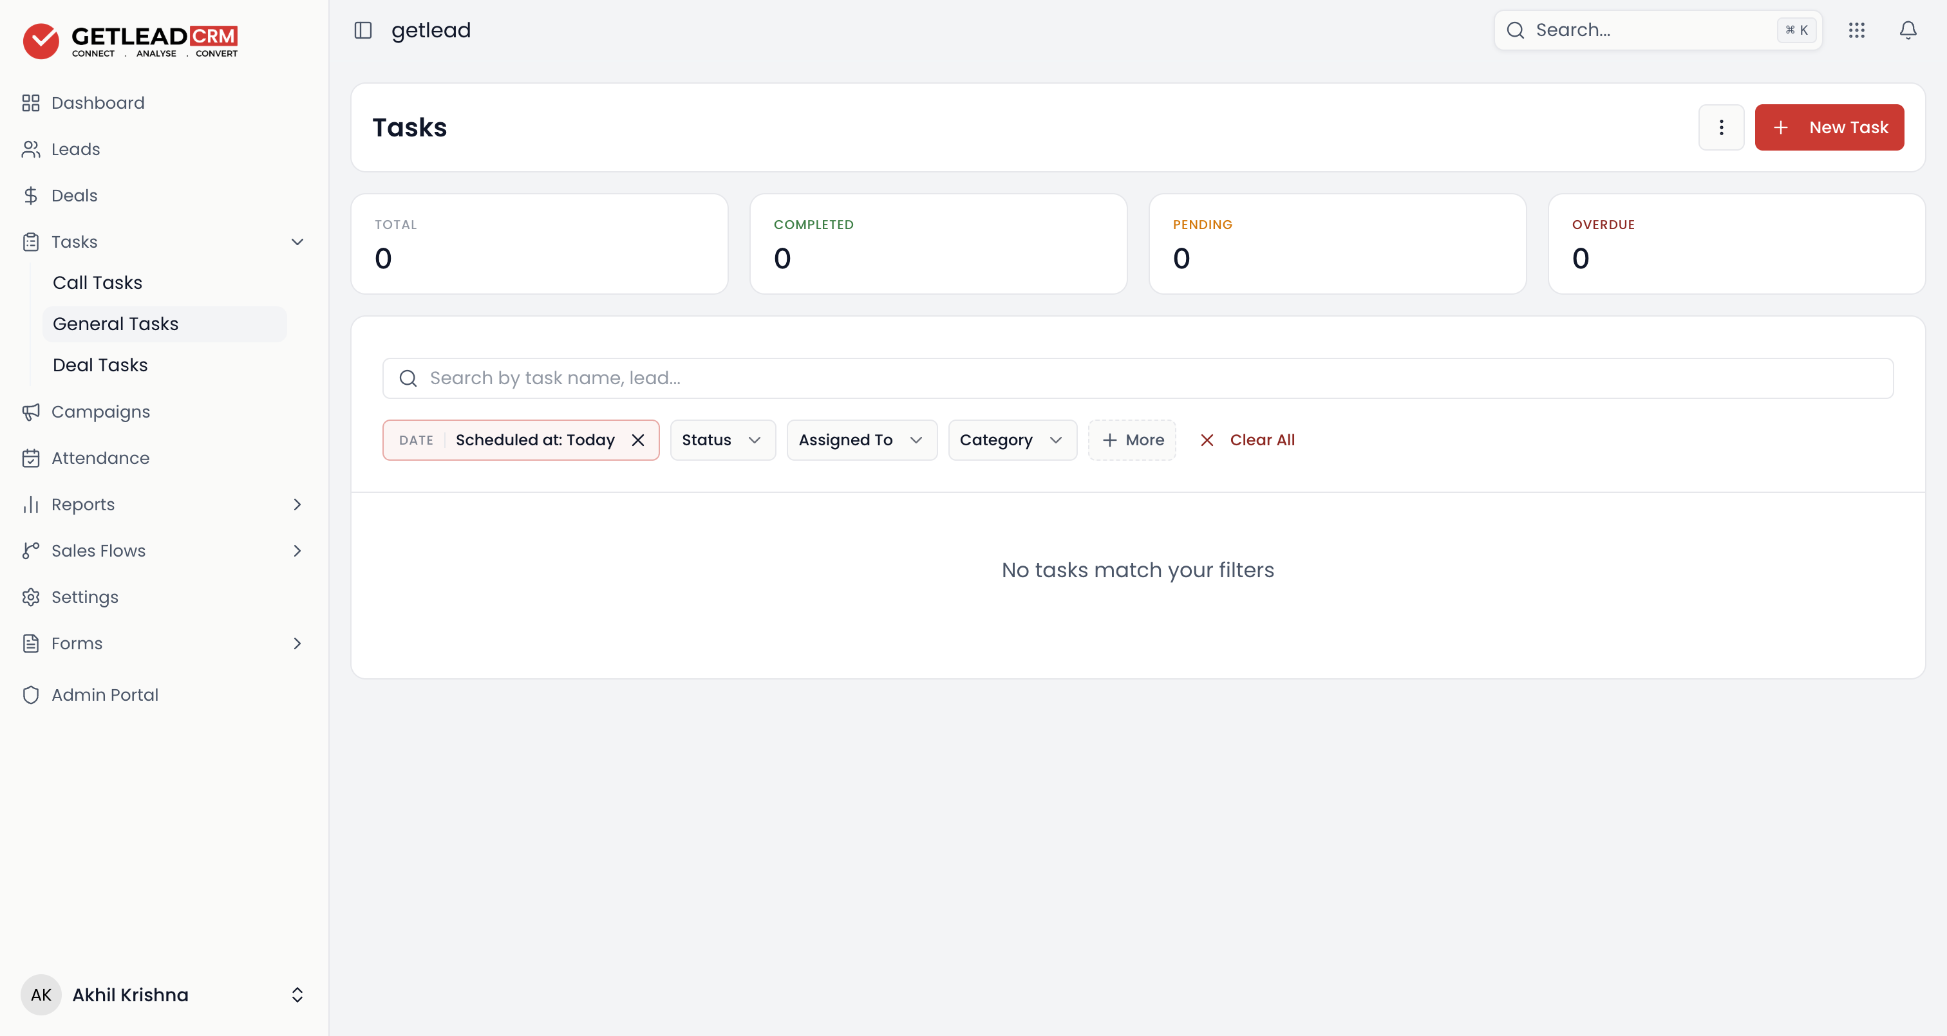Expand the Sales Flows submenu arrow
1947x1036 pixels.
[297, 551]
